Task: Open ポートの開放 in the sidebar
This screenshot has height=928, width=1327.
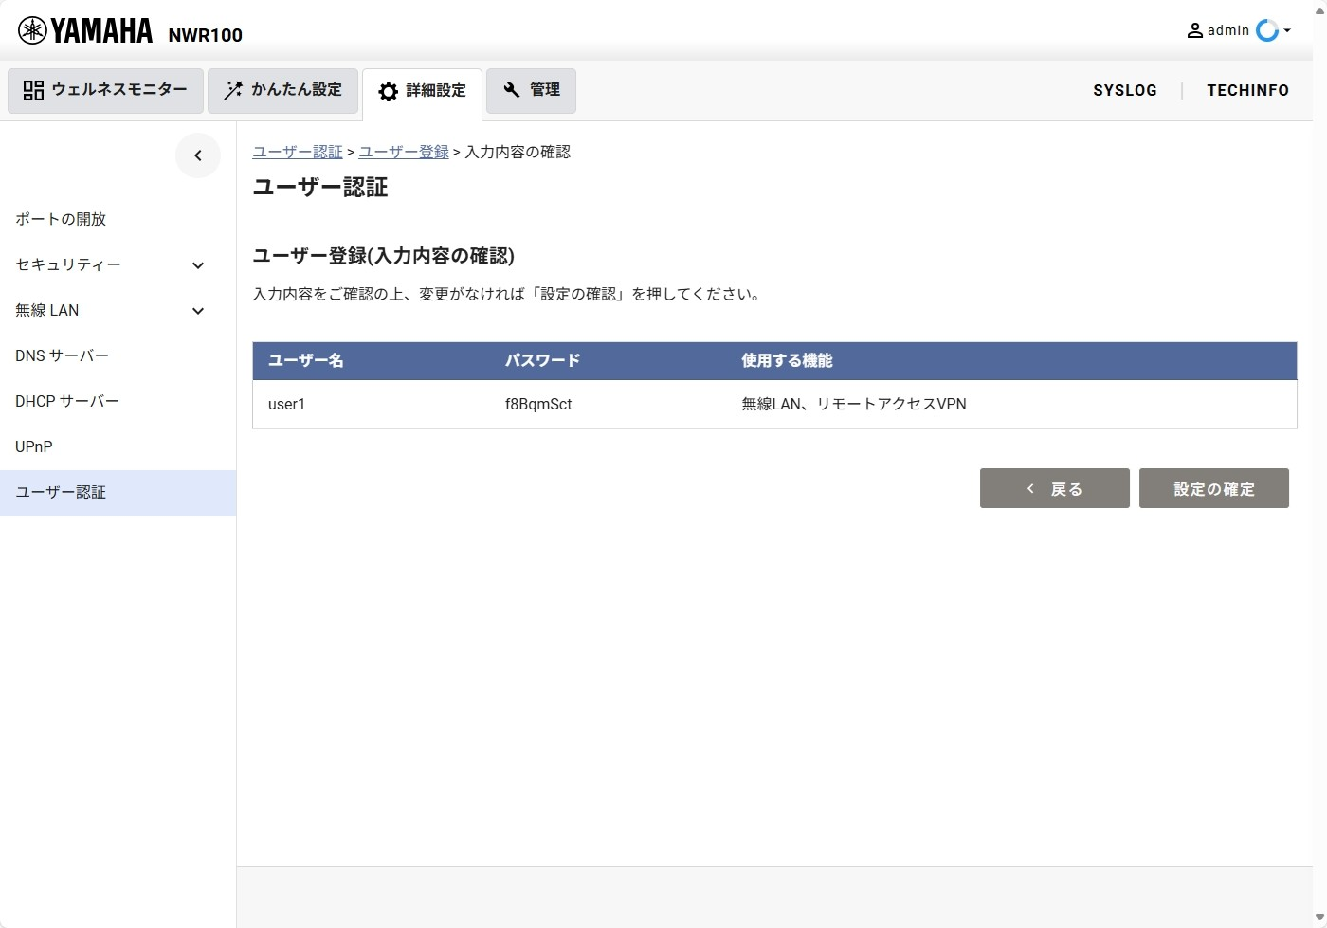Action: (x=61, y=219)
